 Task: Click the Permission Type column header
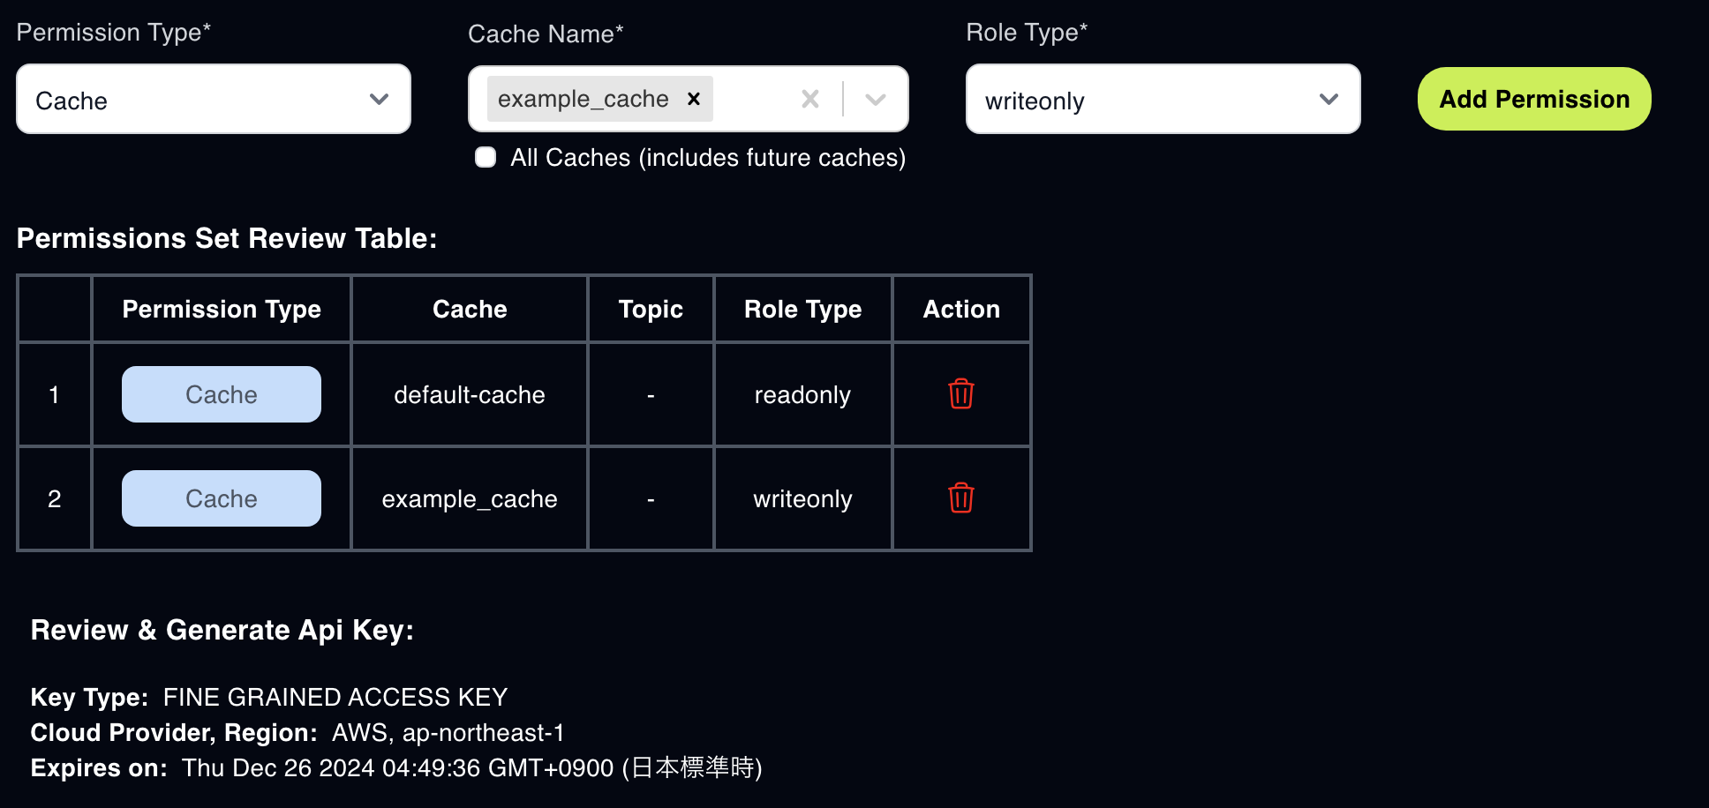[222, 309]
